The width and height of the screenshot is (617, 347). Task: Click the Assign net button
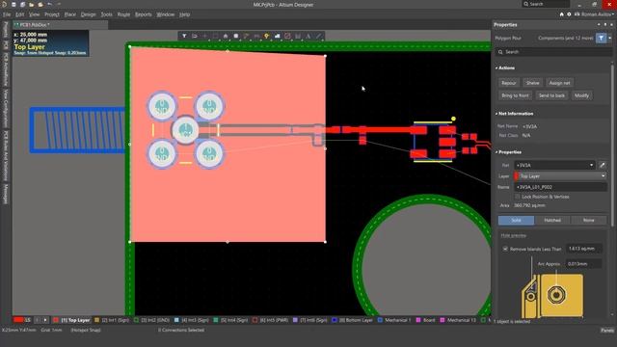click(559, 83)
